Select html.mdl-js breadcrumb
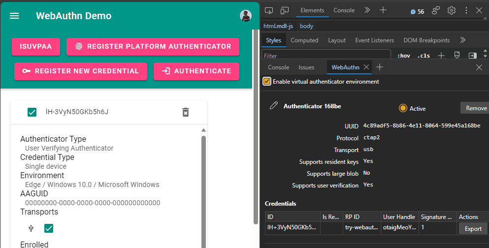Screen dimensions: 489x248 (x=278, y=26)
